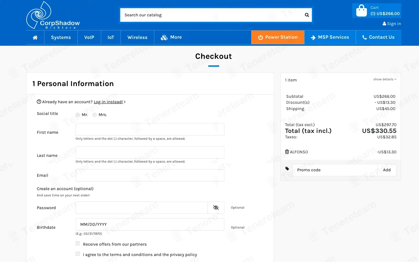Expand show details for cart items
This screenshot has height=262, width=419.
[x=385, y=79]
